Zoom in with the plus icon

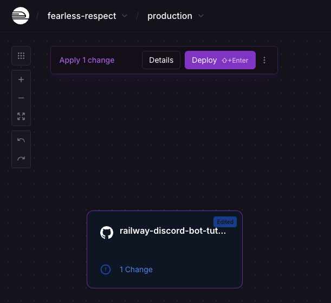[x=21, y=80]
